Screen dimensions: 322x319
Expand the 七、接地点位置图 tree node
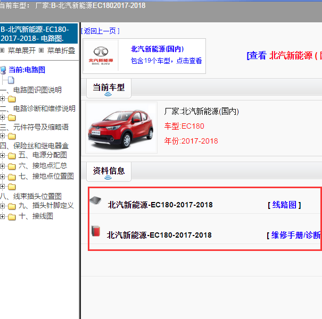(x=2, y=177)
